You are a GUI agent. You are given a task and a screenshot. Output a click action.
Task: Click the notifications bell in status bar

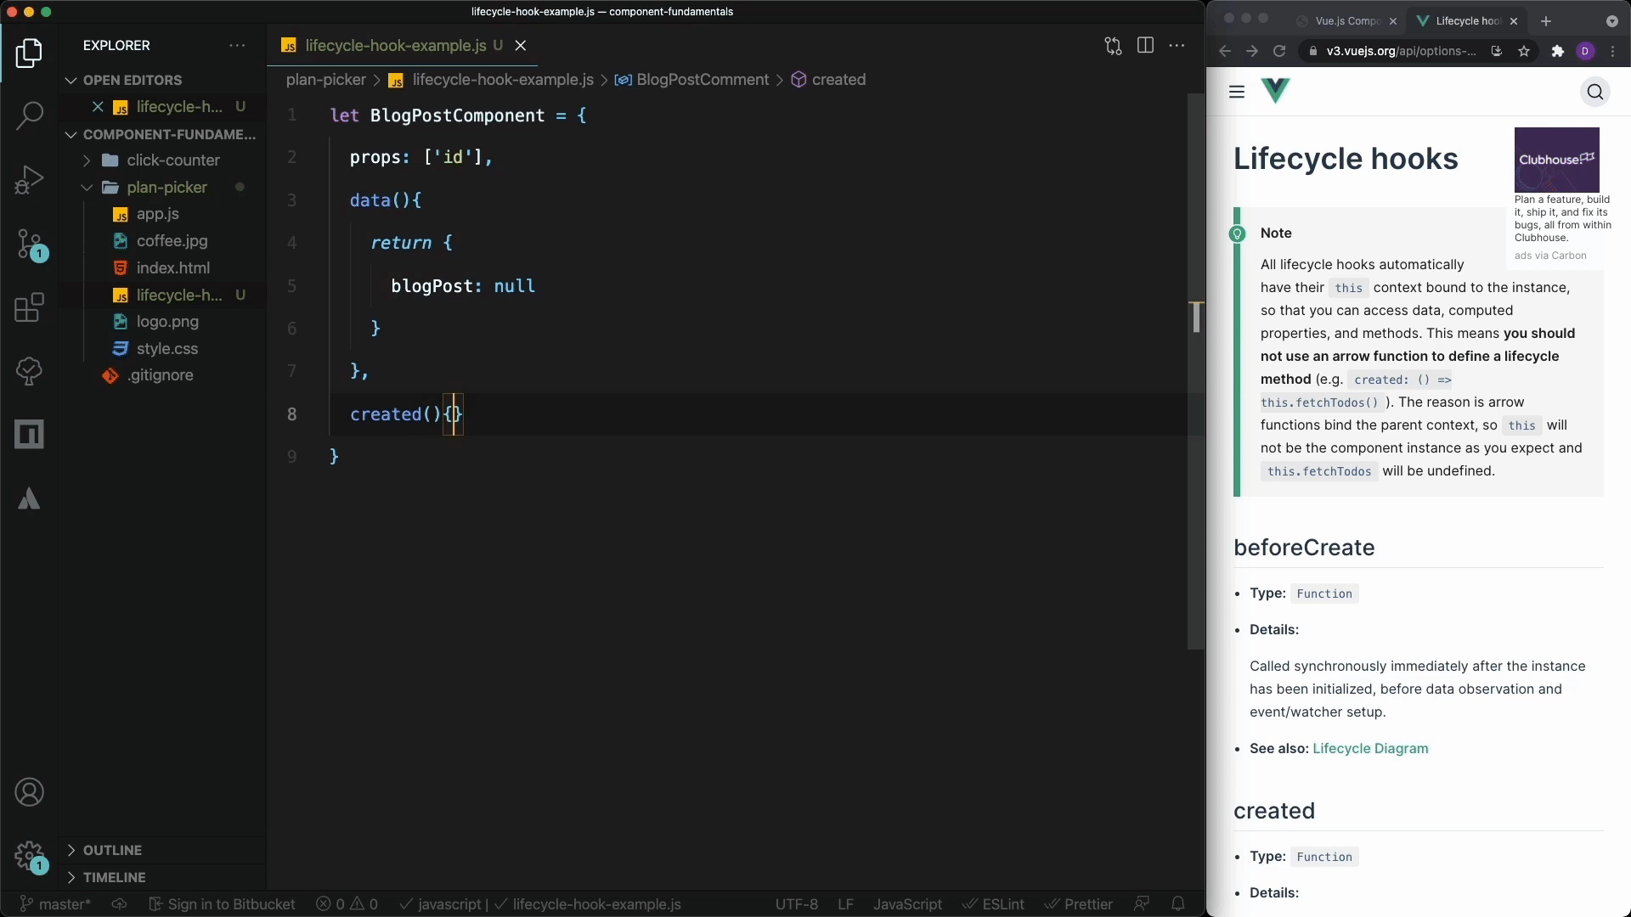pos(1178,904)
